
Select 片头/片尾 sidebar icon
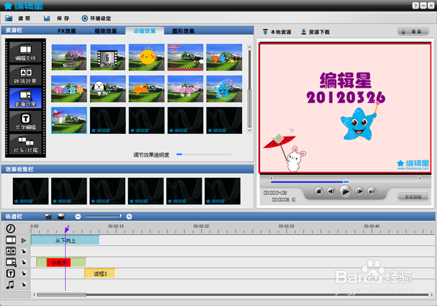pos(26,145)
